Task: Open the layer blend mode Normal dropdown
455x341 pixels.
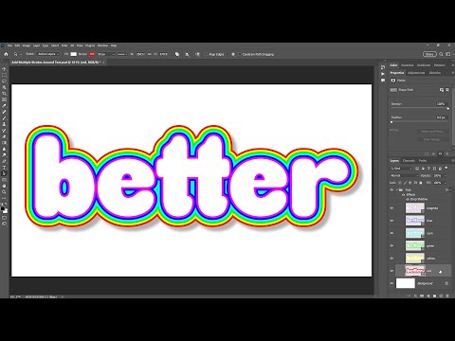Action: click(405, 175)
